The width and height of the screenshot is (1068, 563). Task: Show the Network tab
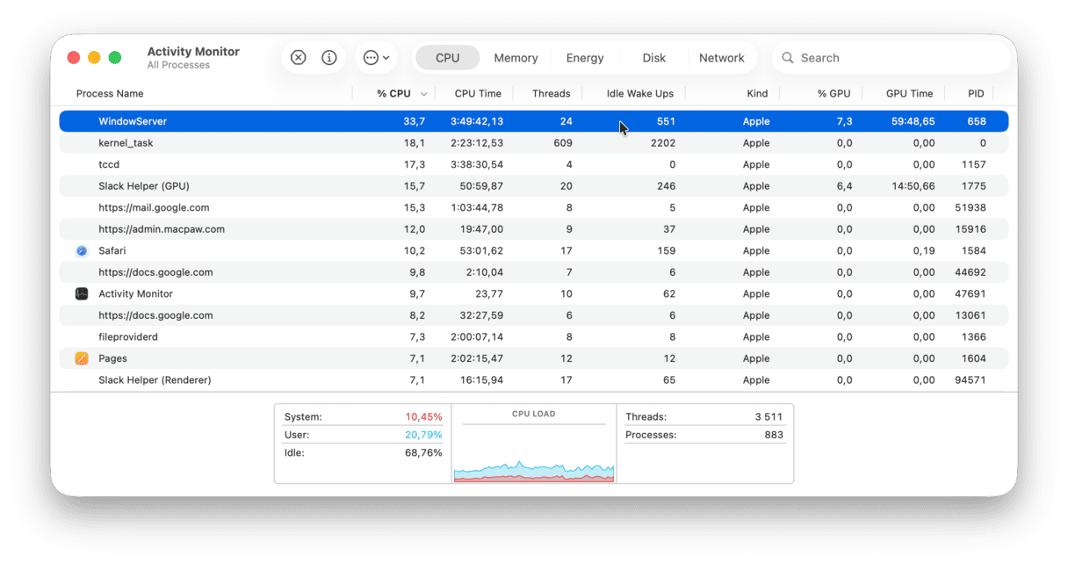pyautogui.click(x=721, y=58)
